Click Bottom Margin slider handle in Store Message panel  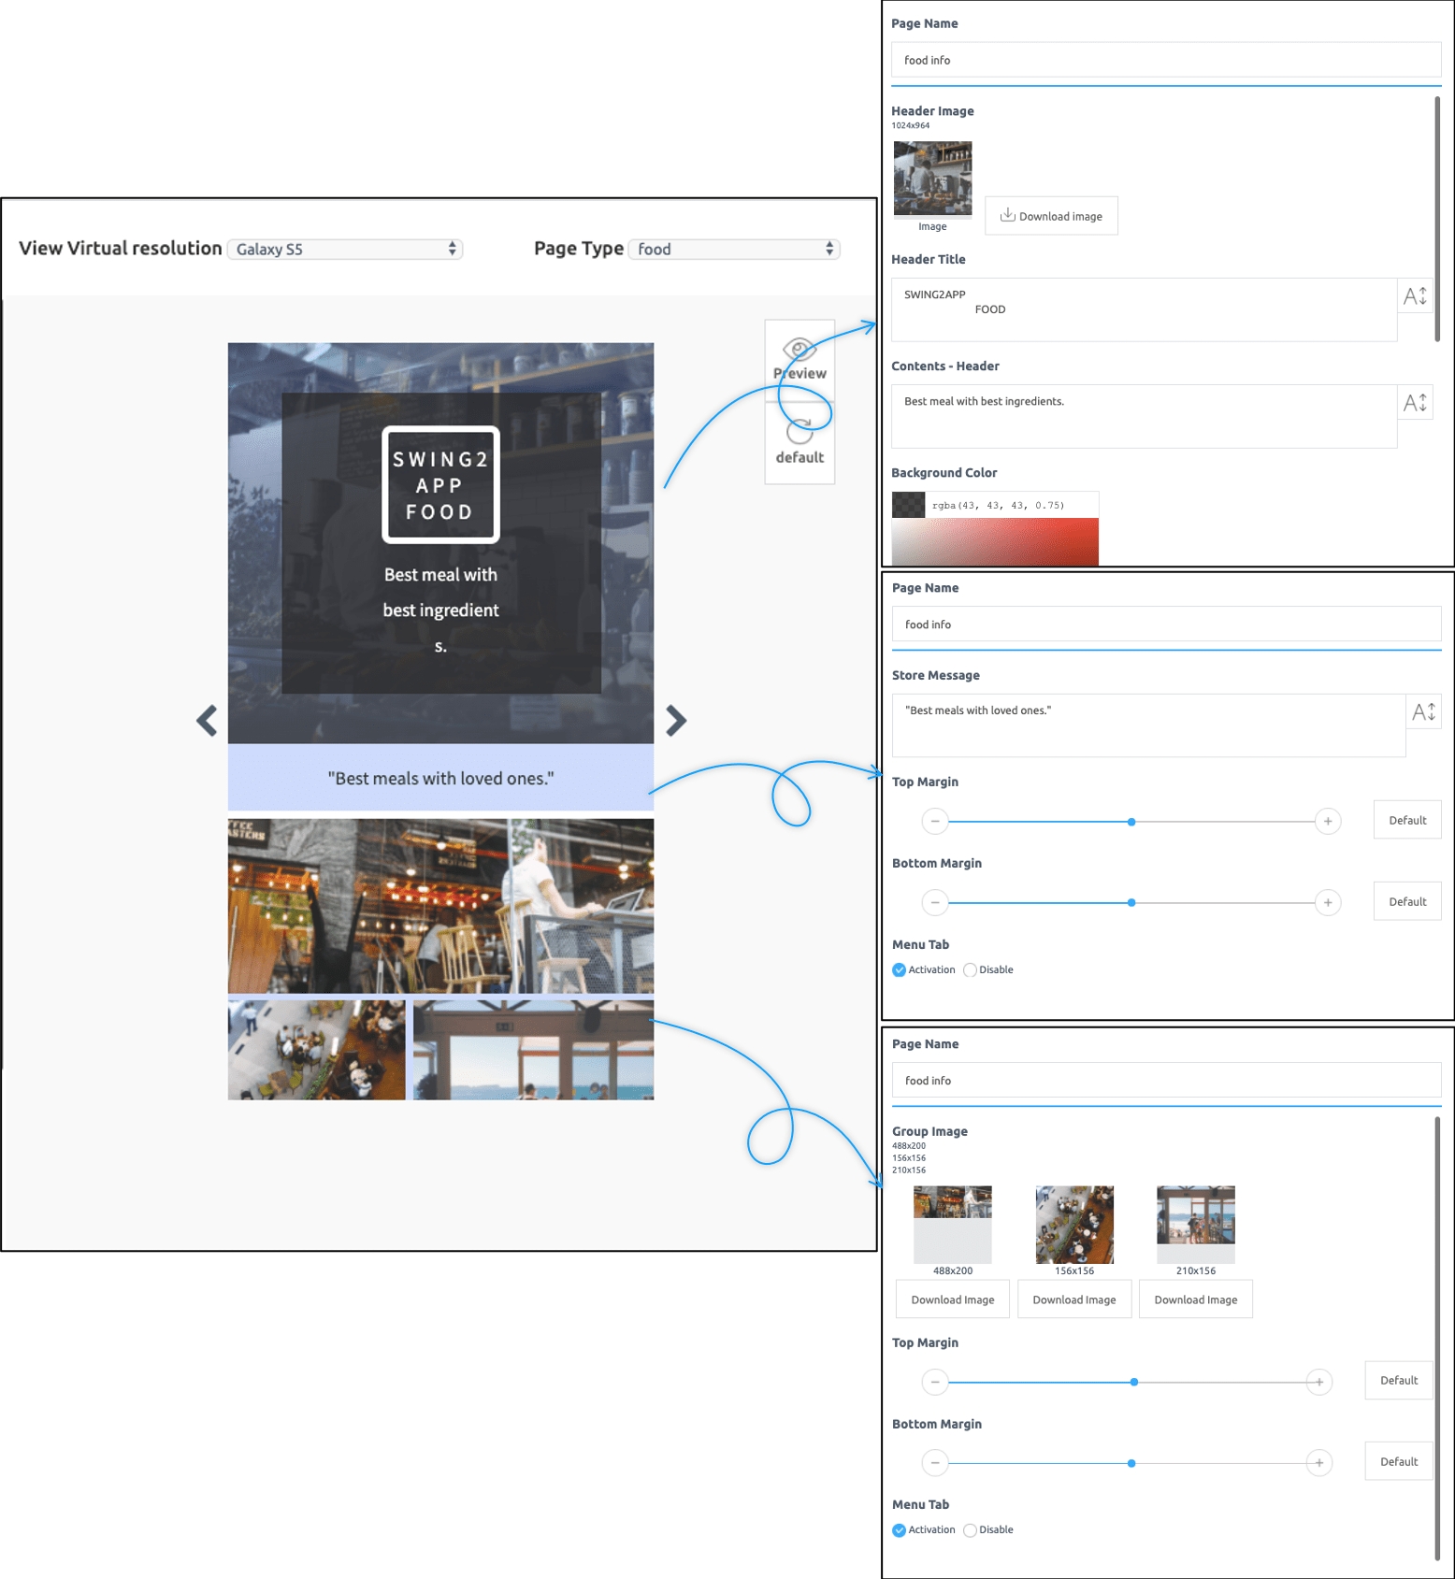(x=1131, y=903)
